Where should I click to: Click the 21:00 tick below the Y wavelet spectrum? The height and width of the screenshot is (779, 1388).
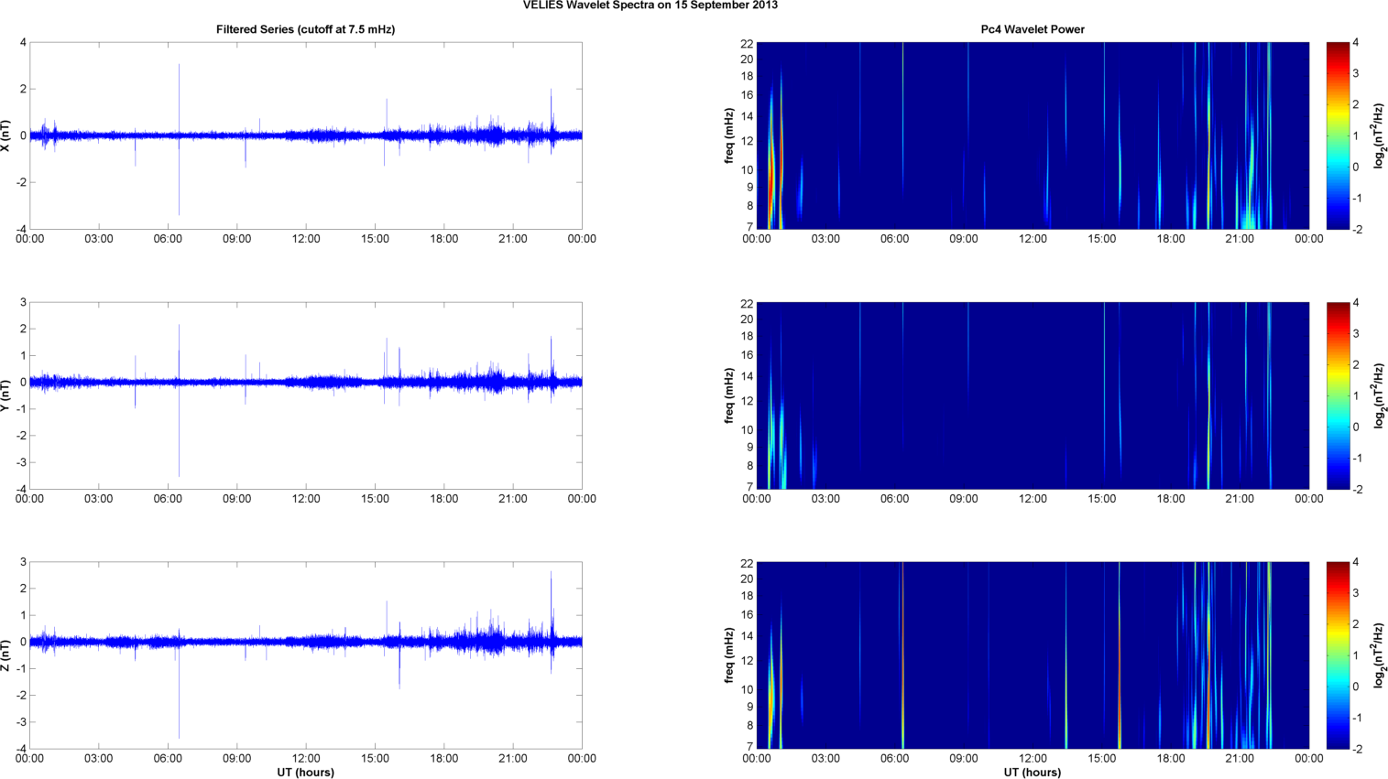[1240, 499]
